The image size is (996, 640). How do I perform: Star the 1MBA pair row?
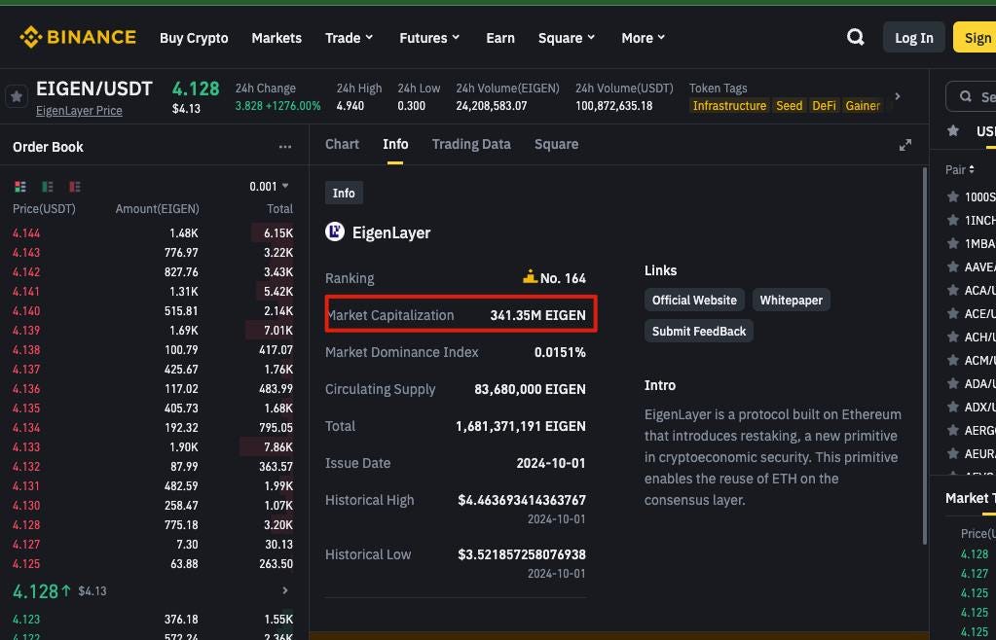(953, 243)
